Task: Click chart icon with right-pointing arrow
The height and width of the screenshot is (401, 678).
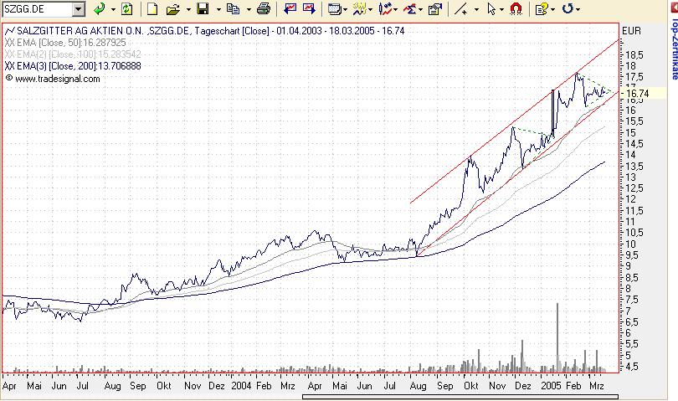Action: click(309, 8)
